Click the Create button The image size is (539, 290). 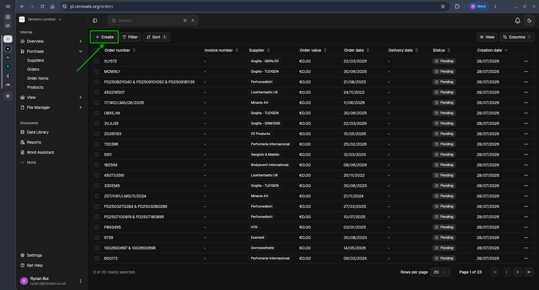pyautogui.click(x=104, y=37)
